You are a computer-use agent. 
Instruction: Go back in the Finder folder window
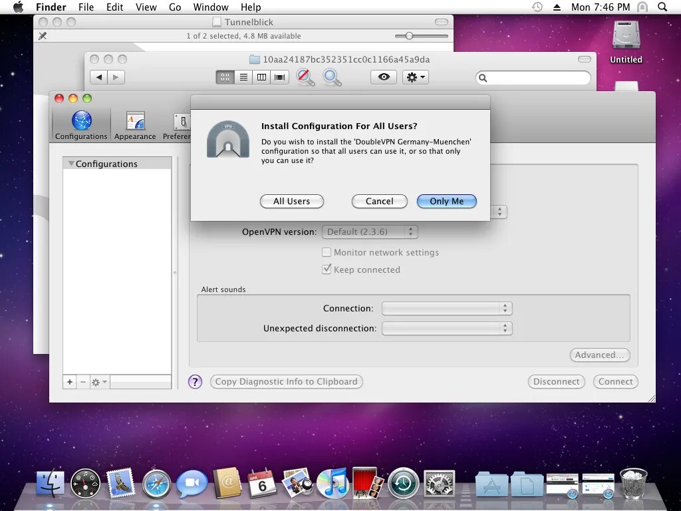click(x=99, y=77)
